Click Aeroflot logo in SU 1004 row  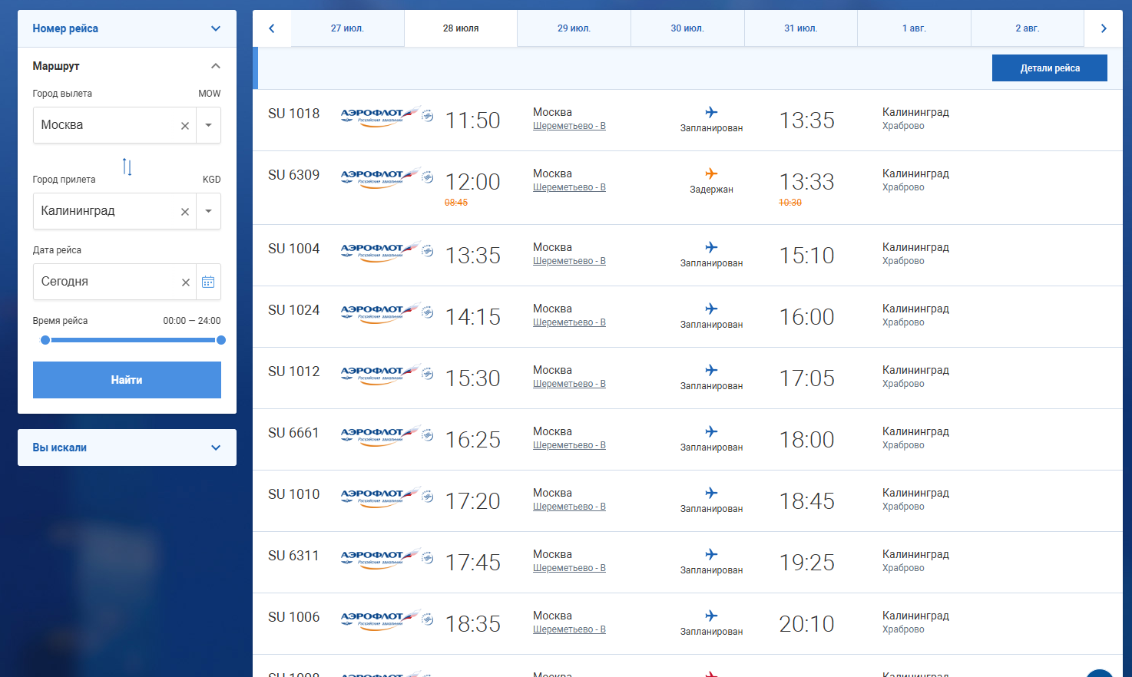pyautogui.click(x=387, y=251)
